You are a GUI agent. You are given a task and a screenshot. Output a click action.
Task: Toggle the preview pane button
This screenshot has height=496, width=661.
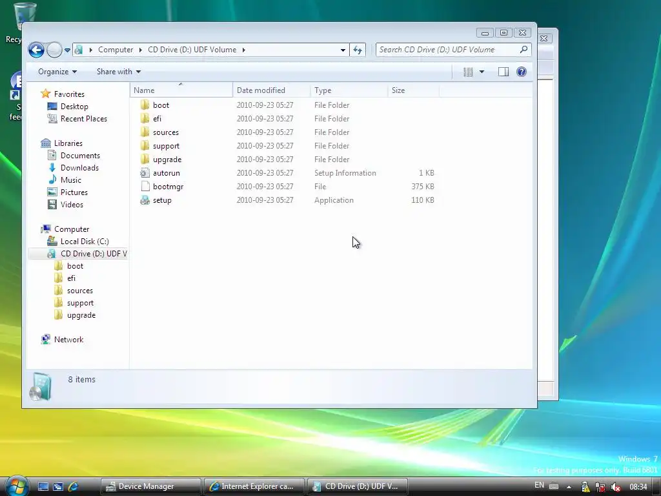click(x=503, y=72)
